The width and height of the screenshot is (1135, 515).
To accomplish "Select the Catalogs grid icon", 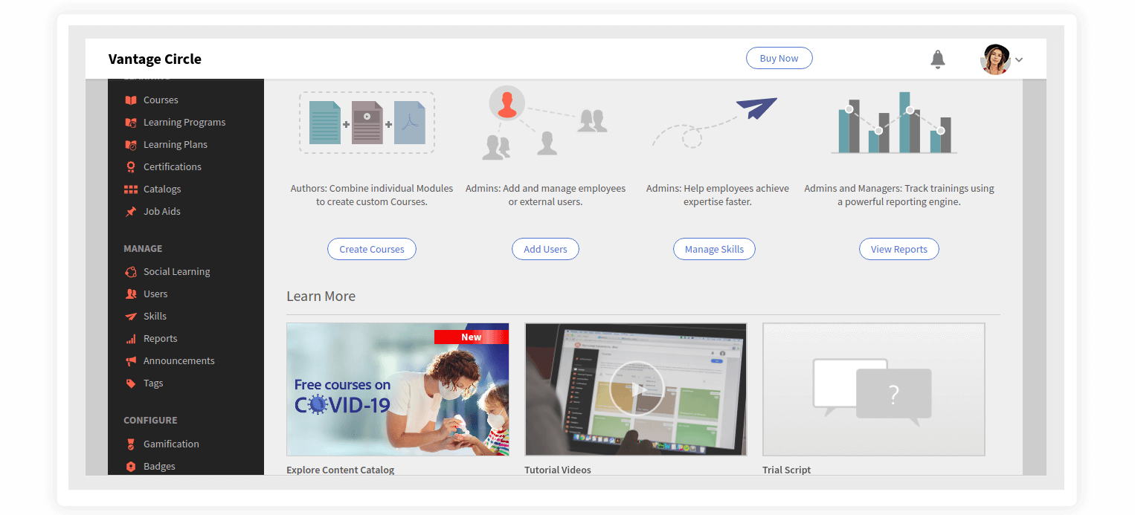I will tap(131, 189).
